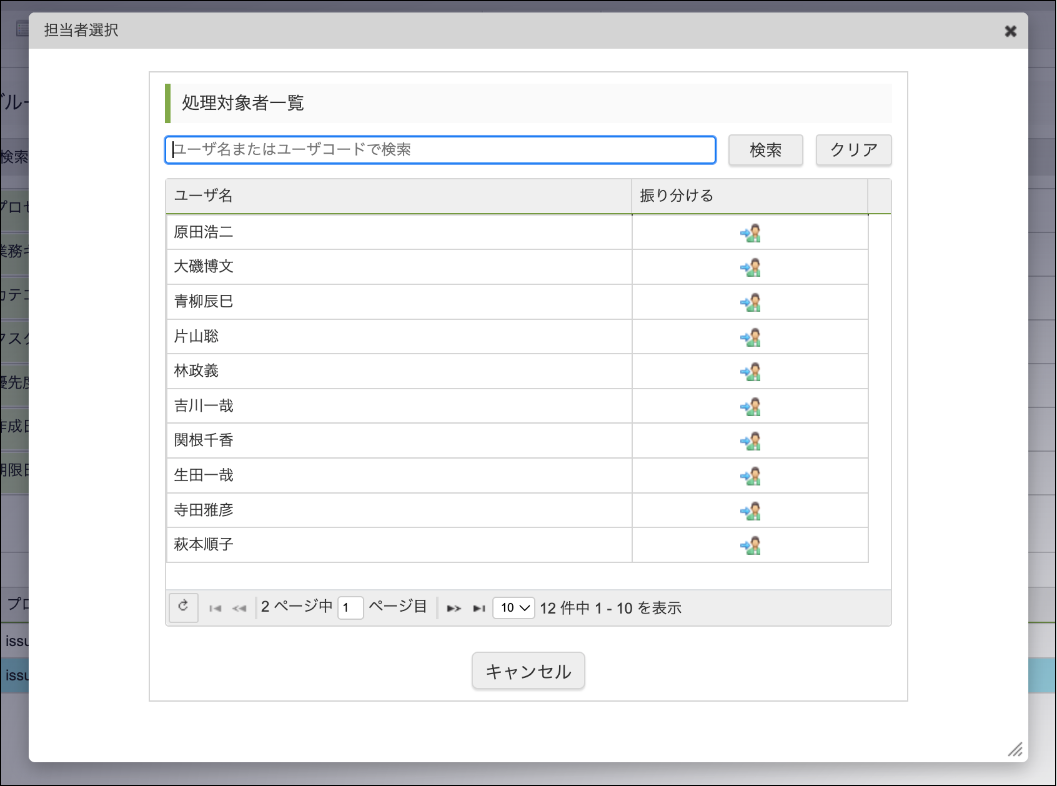Image resolution: width=1057 pixels, height=786 pixels.
Task: Click the page number input box
Action: [350, 608]
